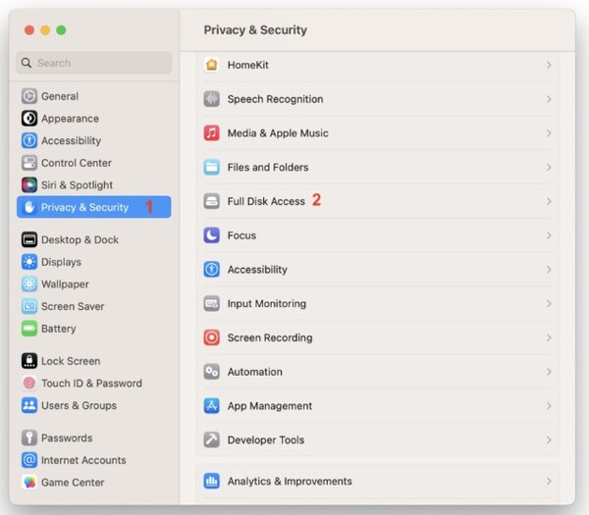589x515 pixels.
Task: Open Input Monitoring row chevron
Action: click(x=549, y=304)
